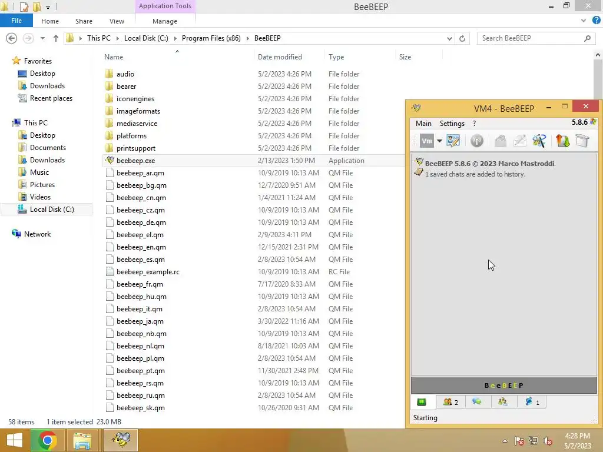Go back using Explorer's back arrow

(x=12, y=38)
